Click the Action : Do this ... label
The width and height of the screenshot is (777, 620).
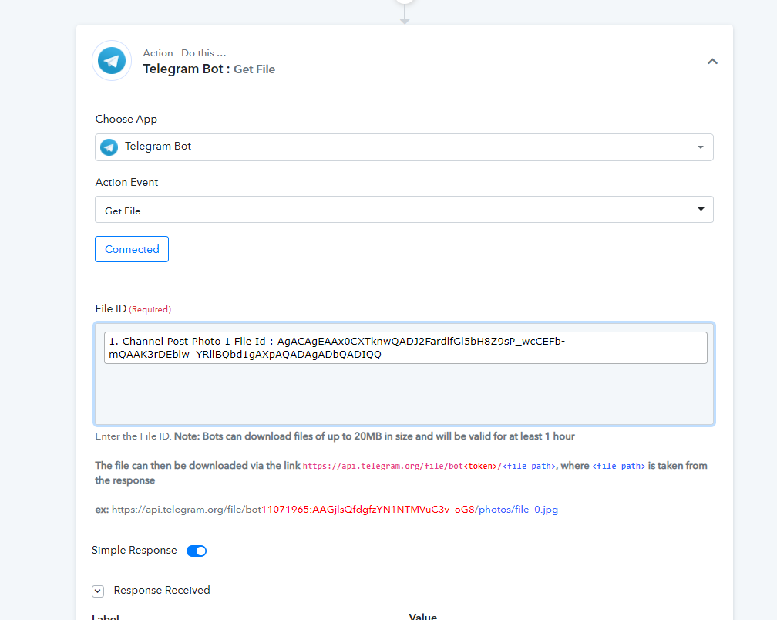[x=184, y=53]
